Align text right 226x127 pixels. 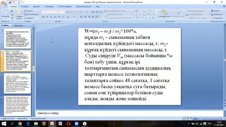click(x=89, y=17)
